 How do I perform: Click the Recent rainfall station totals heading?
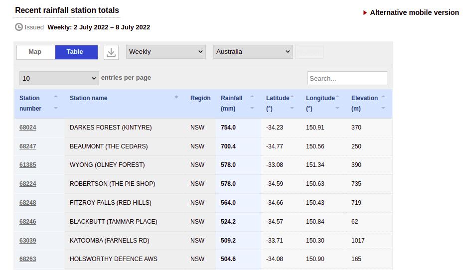pyautogui.click(x=67, y=10)
